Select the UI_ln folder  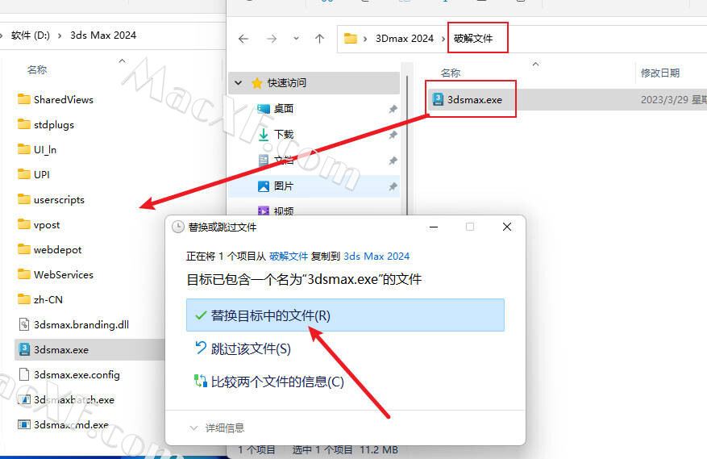pos(37,149)
